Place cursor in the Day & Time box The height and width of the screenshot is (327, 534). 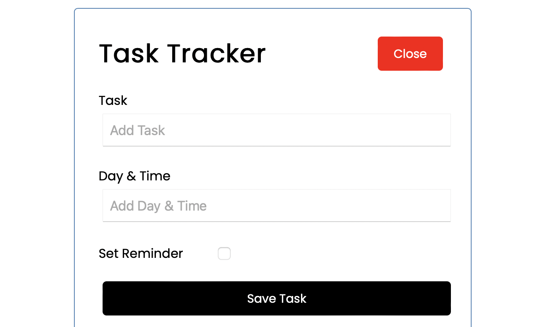[276, 206]
